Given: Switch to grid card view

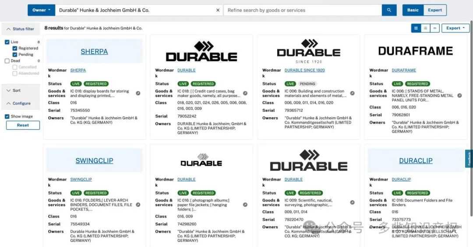Looking at the screenshot, I should point(416,28).
